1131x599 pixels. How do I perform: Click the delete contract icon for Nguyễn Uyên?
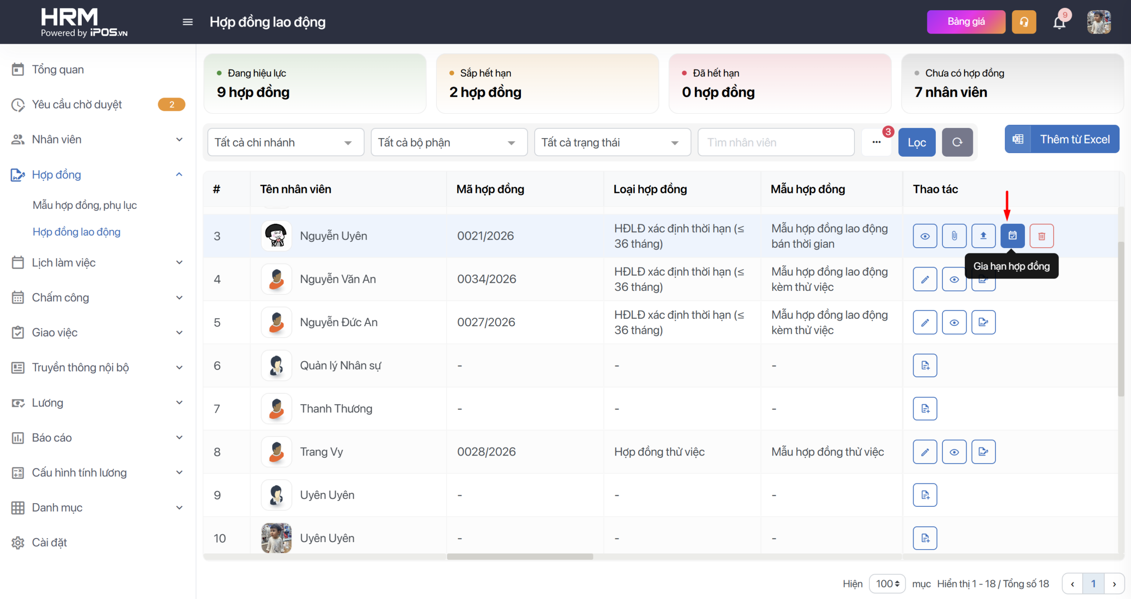(x=1041, y=236)
